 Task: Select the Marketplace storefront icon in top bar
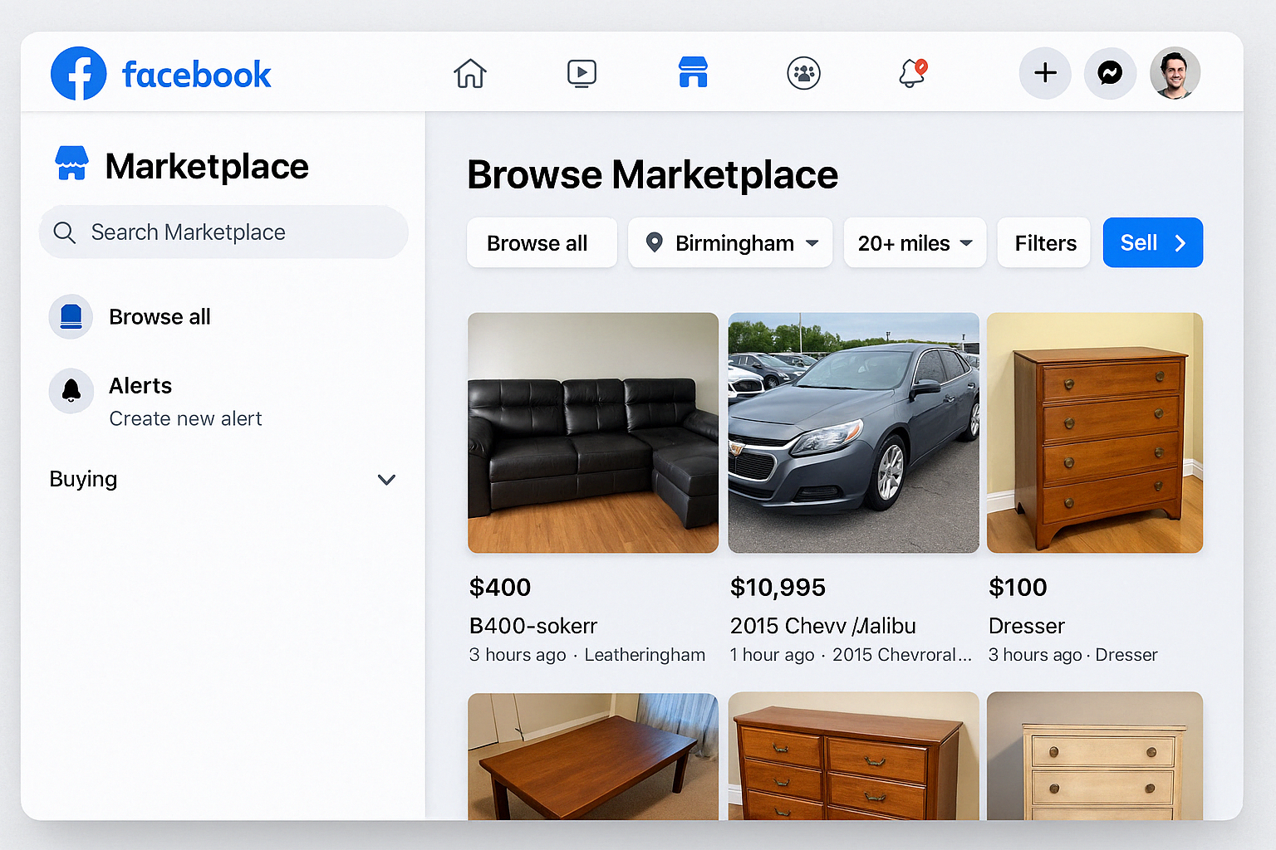point(693,73)
